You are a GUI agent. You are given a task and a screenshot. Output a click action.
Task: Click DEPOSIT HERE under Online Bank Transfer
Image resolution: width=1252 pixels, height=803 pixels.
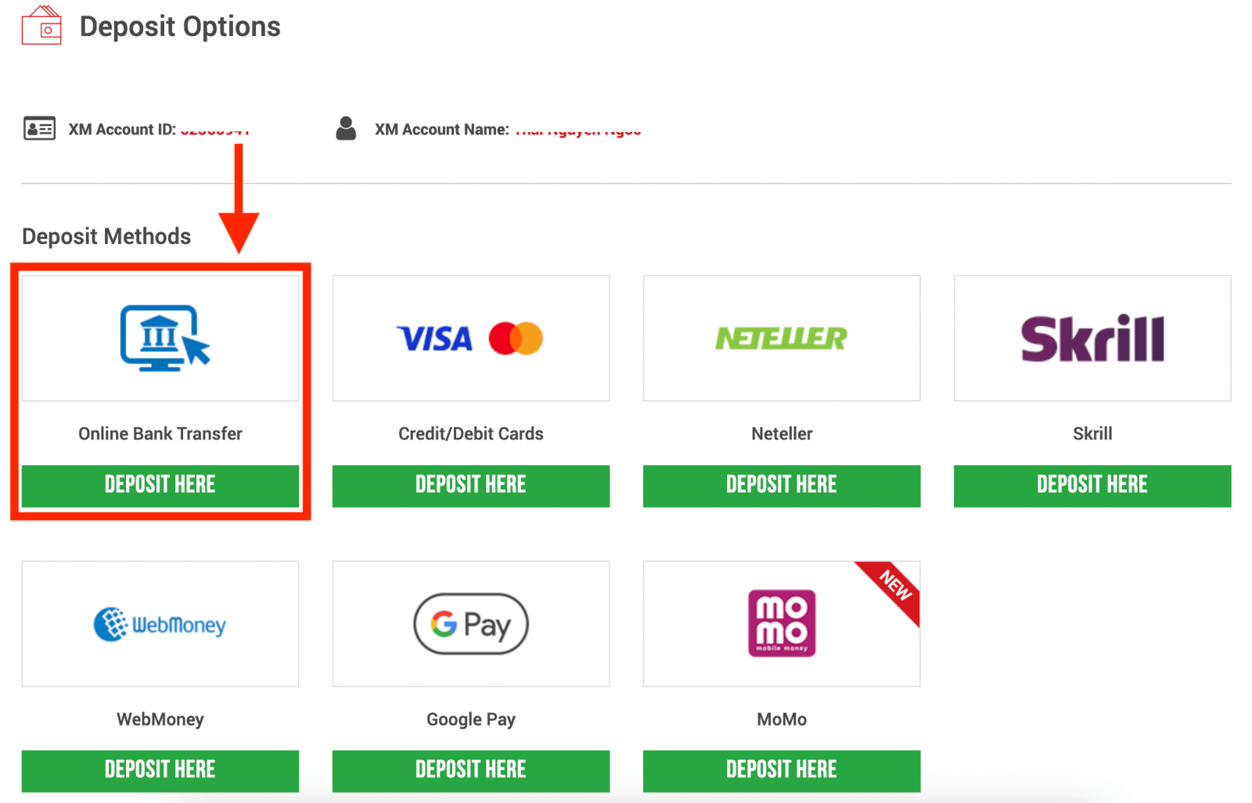click(x=160, y=485)
